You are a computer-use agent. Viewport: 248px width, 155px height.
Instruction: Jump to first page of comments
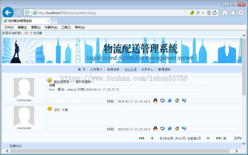(141, 138)
